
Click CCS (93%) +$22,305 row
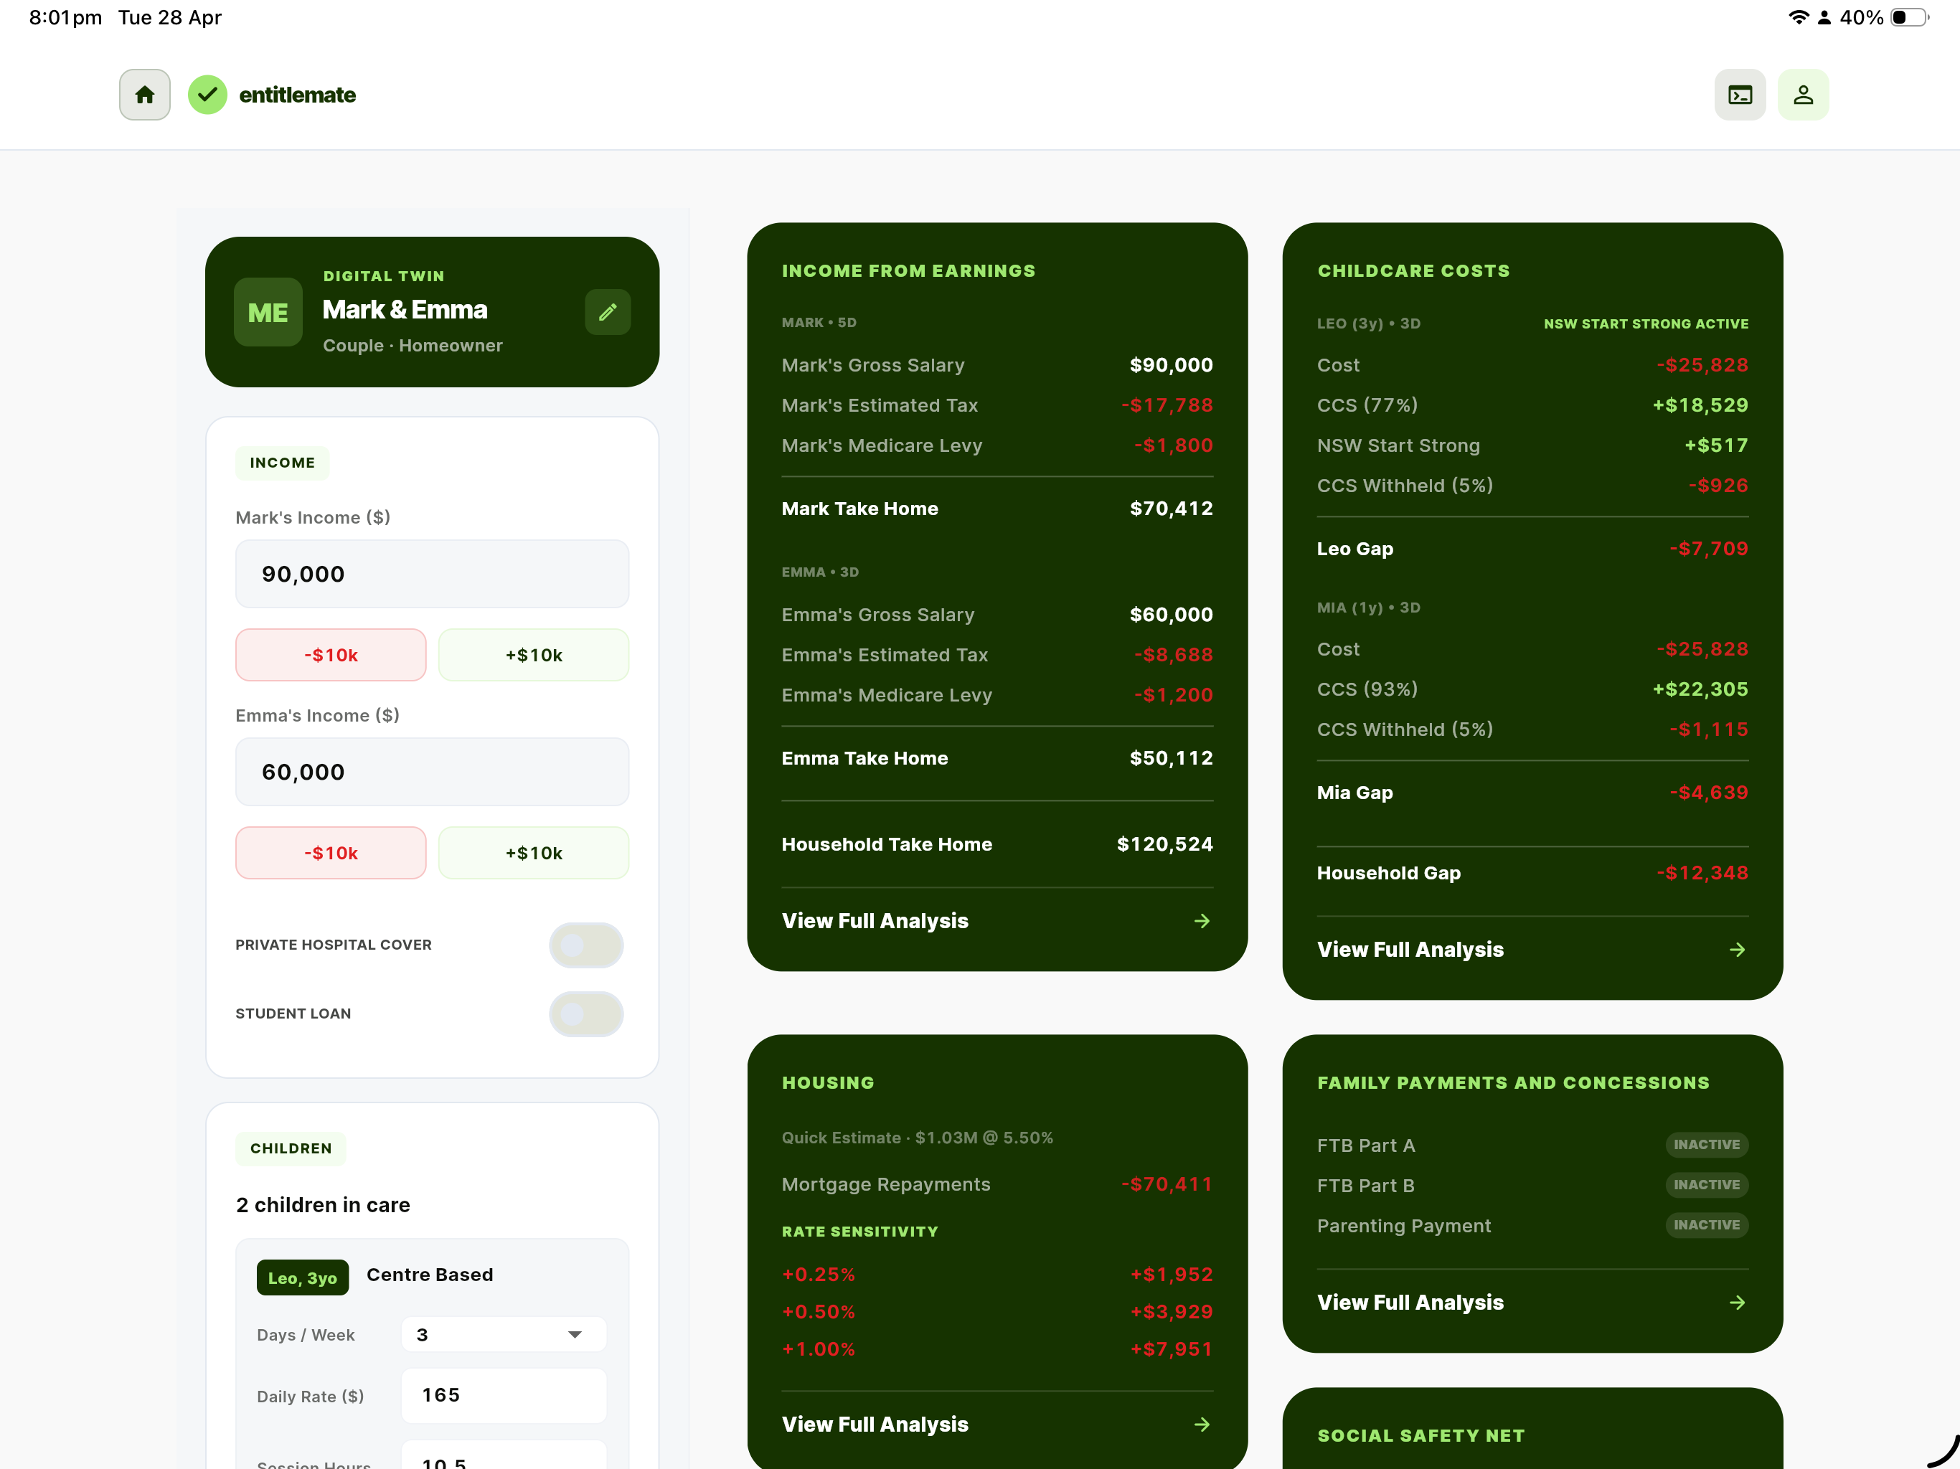[1532, 689]
